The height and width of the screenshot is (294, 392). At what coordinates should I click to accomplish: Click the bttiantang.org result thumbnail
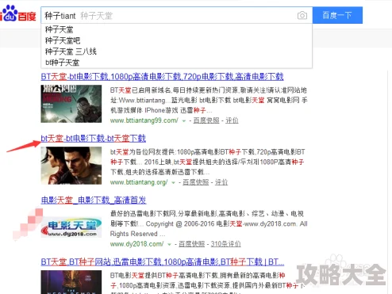pos(71,166)
